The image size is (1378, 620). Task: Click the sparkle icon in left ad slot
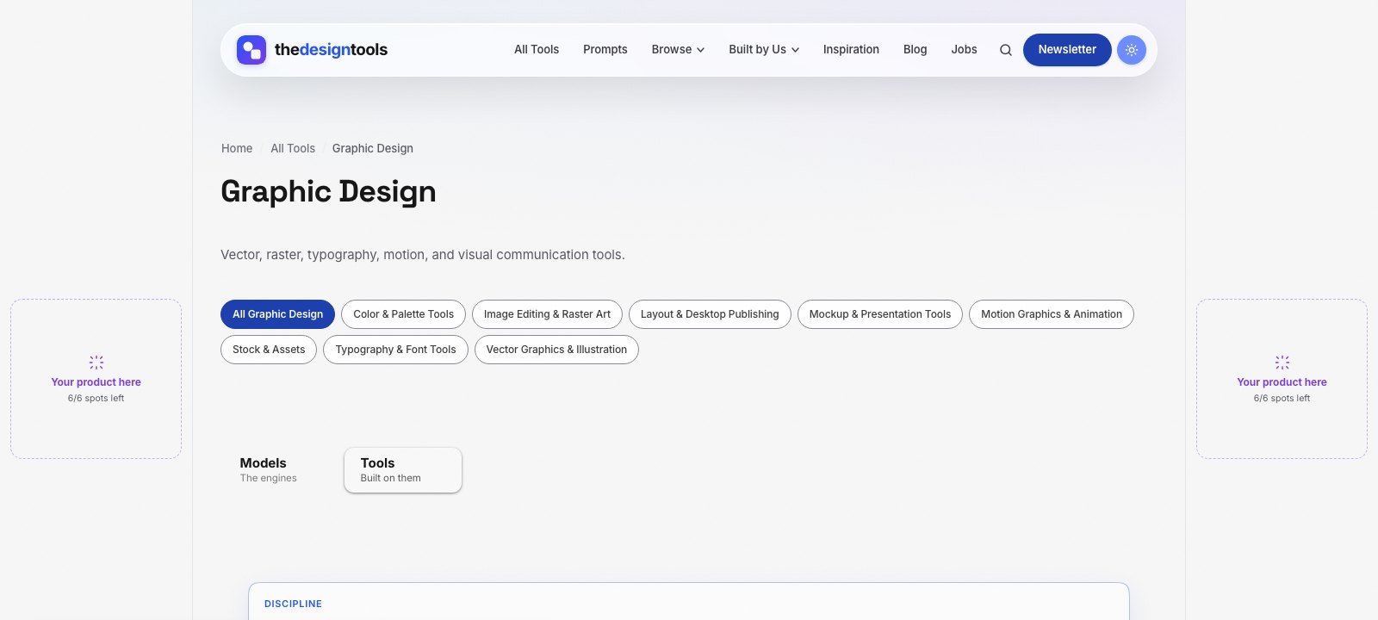pyautogui.click(x=96, y=363)
